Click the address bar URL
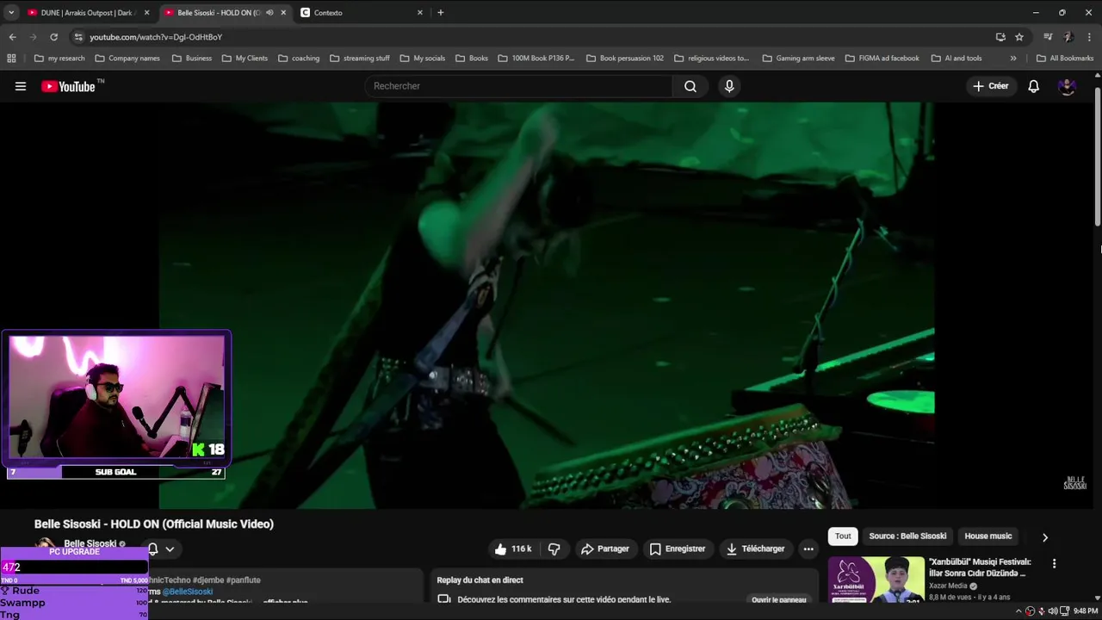 [156, 37]
